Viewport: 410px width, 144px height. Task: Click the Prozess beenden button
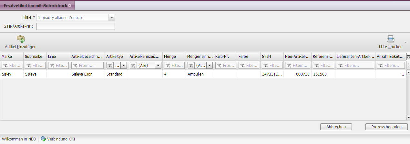387,127
